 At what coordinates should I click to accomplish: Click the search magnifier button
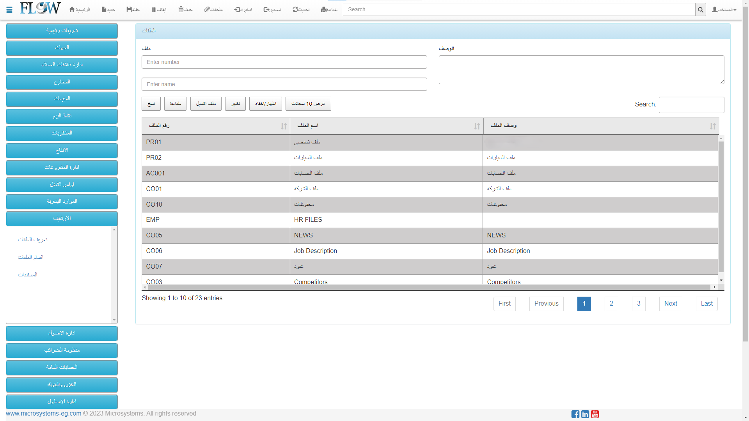701,10
